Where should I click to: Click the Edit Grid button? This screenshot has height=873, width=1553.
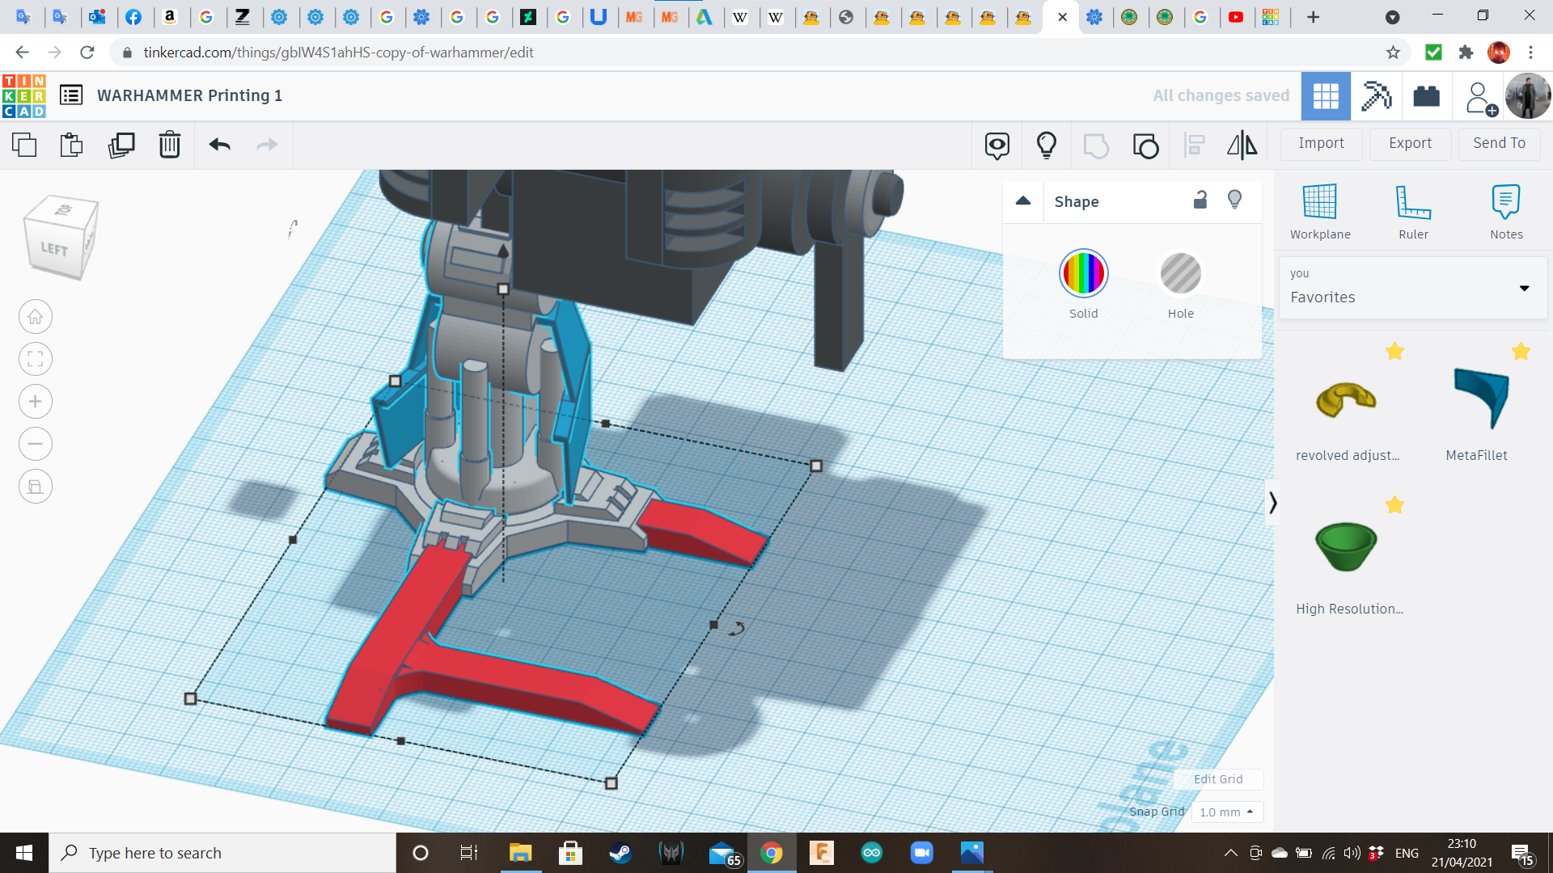tap(1217, 778)
